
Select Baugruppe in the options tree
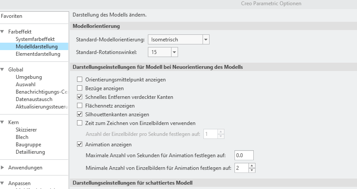pos(28,145)
